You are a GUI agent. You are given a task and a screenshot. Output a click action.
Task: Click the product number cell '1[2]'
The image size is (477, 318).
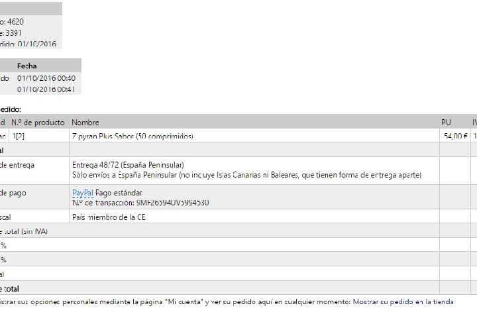click(x=18, y=136)
